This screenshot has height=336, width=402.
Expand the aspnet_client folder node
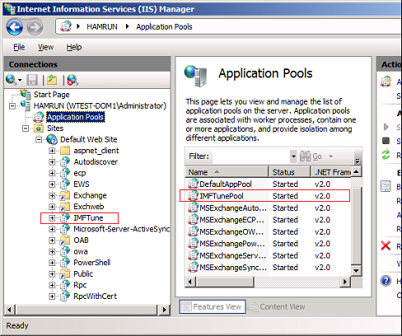52,151
